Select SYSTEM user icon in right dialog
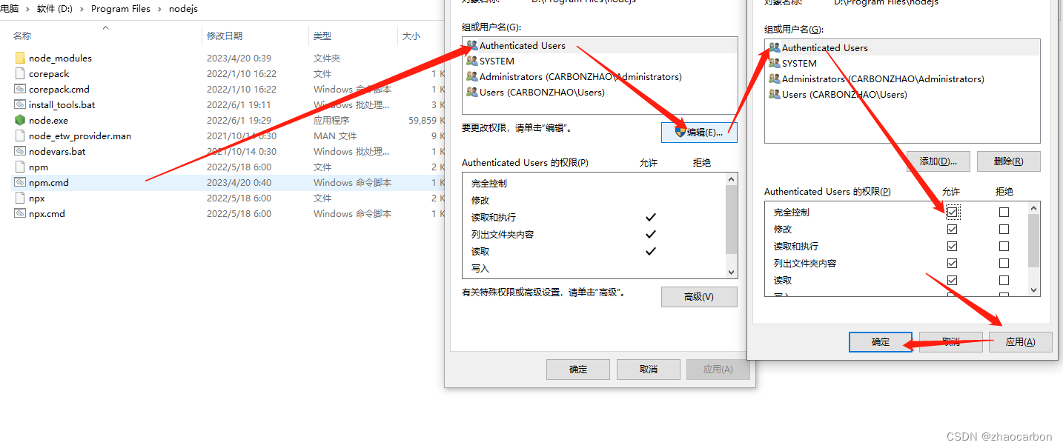1063x448 pixels. coord(774,63)
